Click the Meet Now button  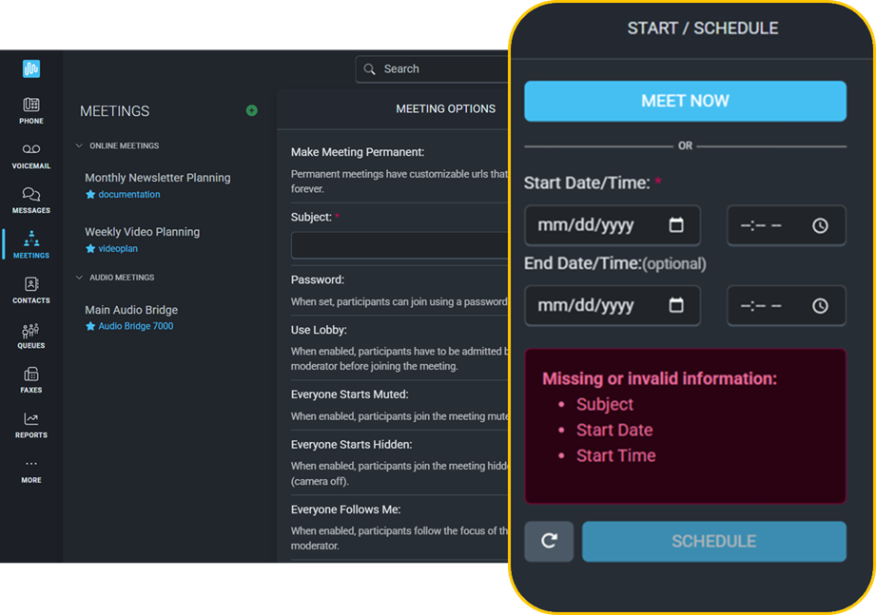click(x=685, y=101)
